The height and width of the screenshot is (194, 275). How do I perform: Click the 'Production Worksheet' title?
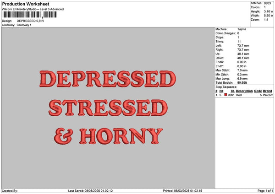coord(26,4)
